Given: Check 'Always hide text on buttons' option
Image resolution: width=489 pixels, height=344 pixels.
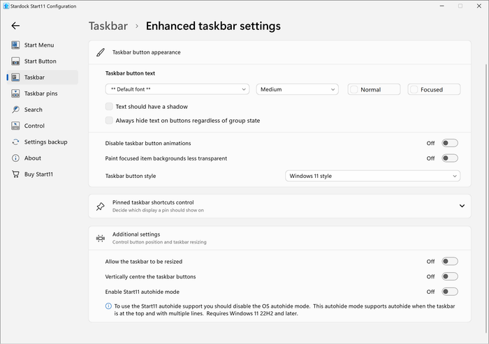Looking at the screenshot, I should coord(109,120).
